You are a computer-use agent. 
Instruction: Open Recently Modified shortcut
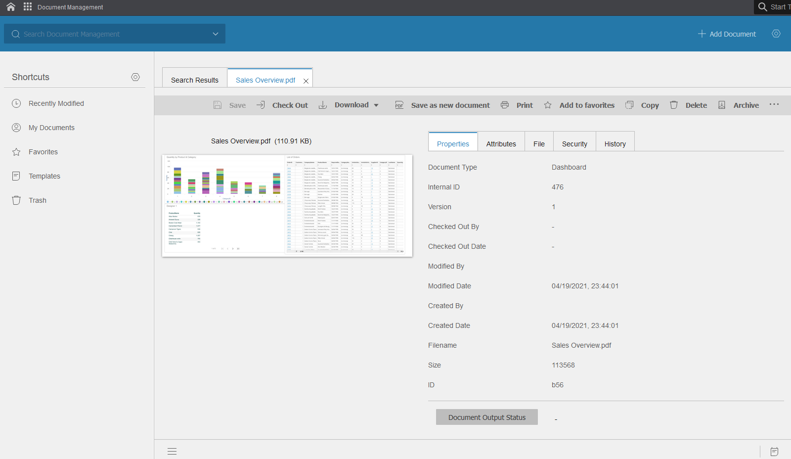(x=56, y=103)
